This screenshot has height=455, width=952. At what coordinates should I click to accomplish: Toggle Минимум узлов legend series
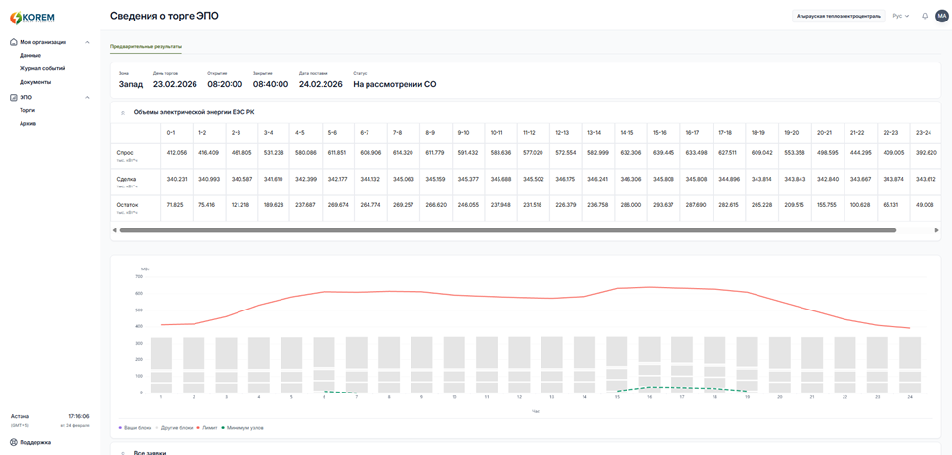click(241, 428)
